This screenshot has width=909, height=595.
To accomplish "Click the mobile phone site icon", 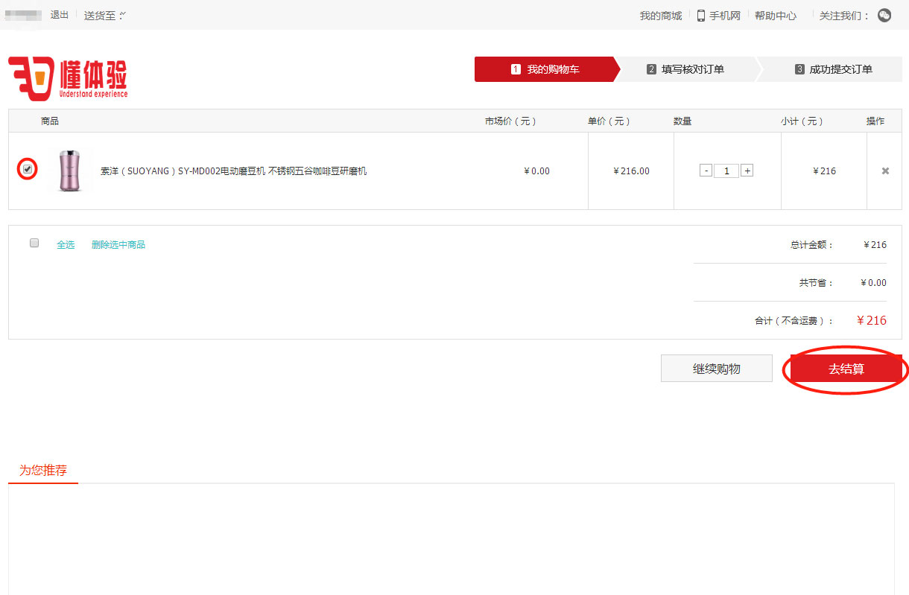I will tap(701, 16).
